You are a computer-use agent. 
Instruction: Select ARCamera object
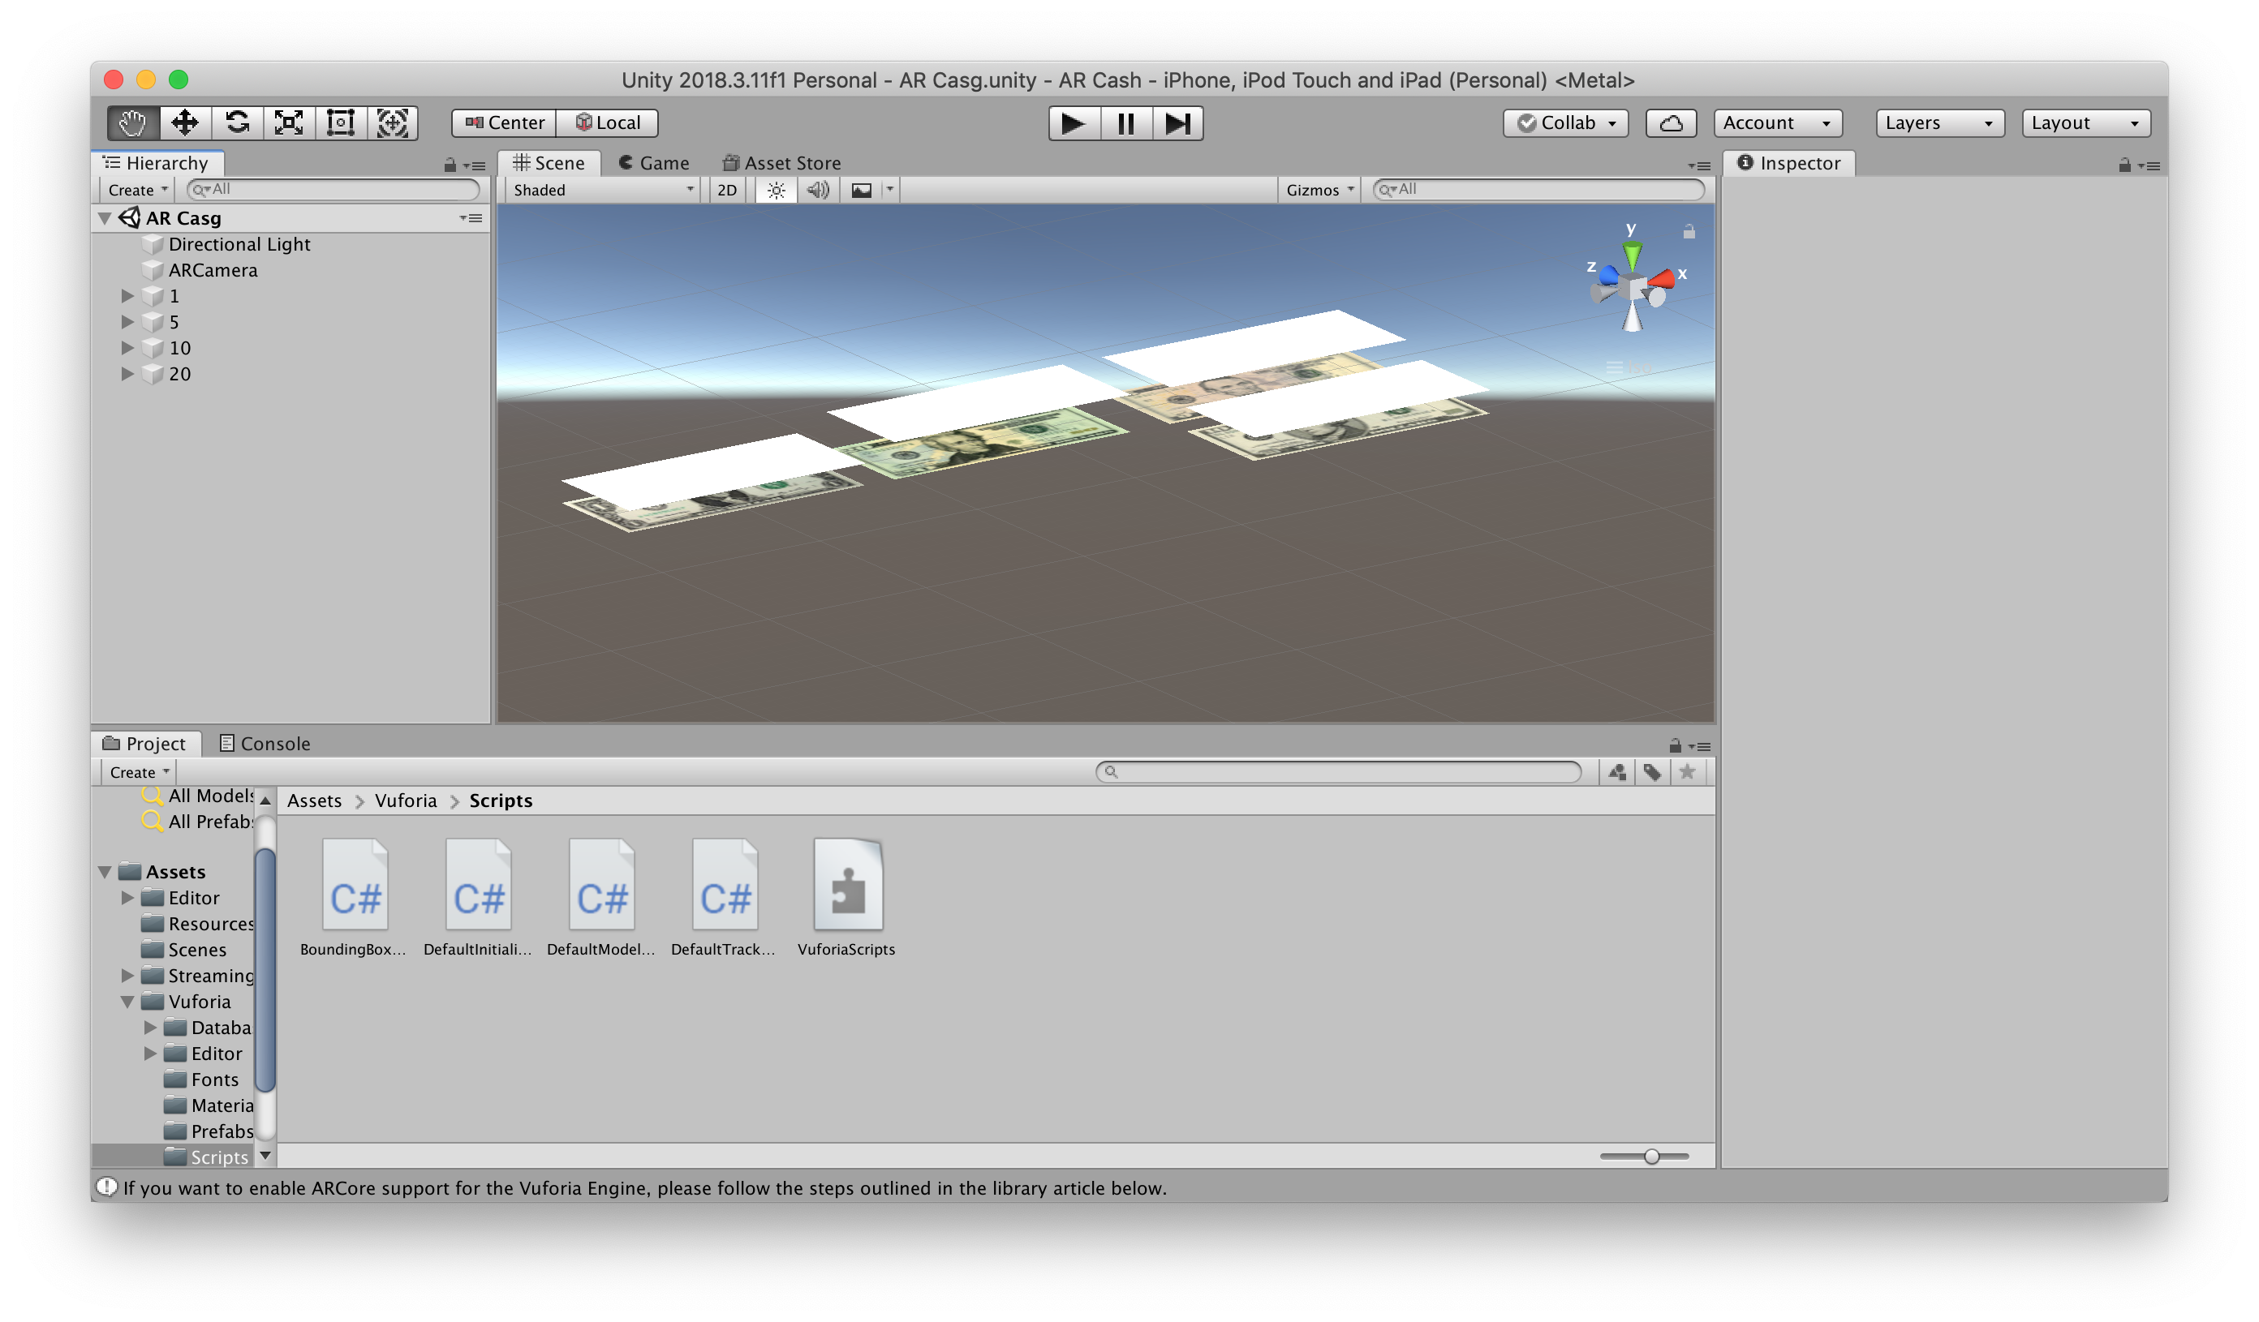213,270
